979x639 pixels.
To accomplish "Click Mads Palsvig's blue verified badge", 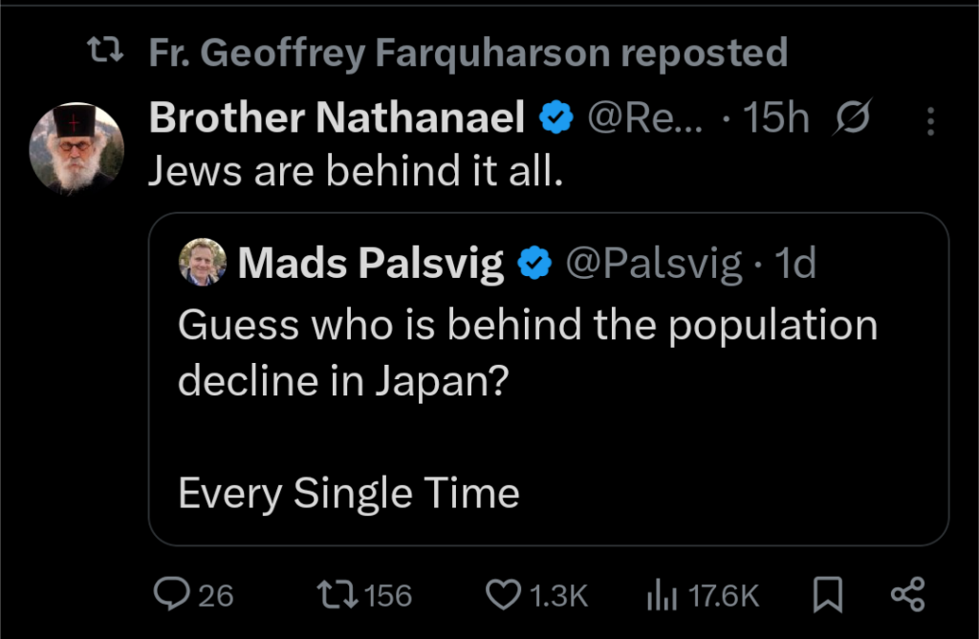I will pyautogui.click(x=533, y=264).
